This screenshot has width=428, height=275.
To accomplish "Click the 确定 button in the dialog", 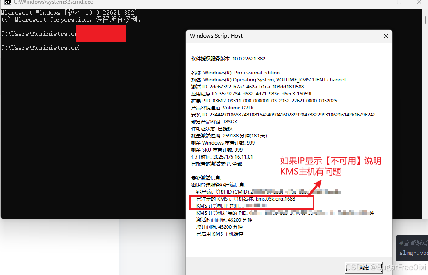I will tap(364, 268).
